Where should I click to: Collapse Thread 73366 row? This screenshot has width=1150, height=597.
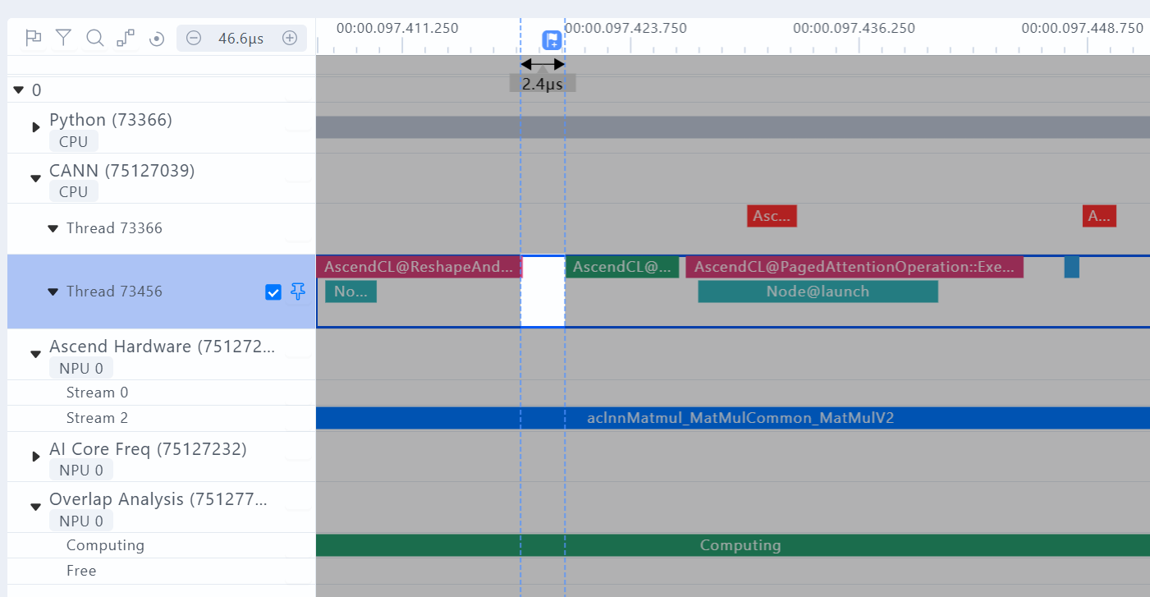[x=53, y=228]
